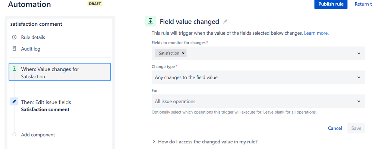This screenshot has height=149, width=372.
Task: Click the Add component circle icon
Action: 14,134
